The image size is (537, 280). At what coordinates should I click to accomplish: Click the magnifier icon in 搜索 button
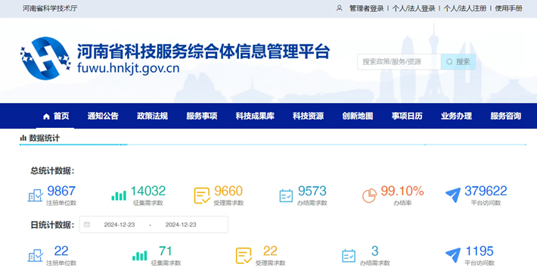click(449, 62)
